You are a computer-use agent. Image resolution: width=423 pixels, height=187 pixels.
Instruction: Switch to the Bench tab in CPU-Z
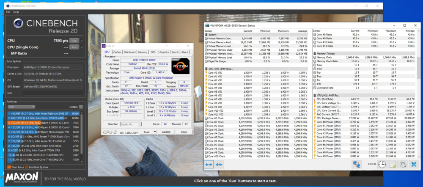(x=175, y=52)
